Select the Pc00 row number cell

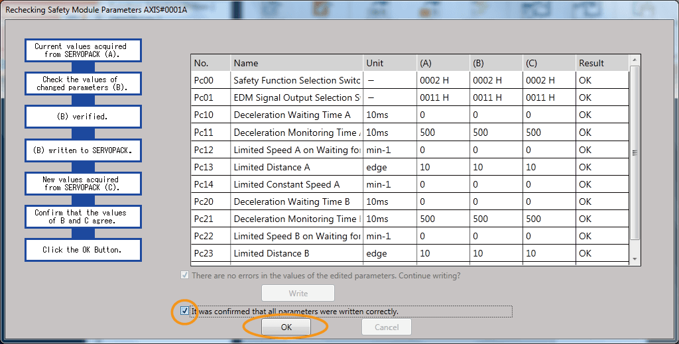click(x=210, y=81)
